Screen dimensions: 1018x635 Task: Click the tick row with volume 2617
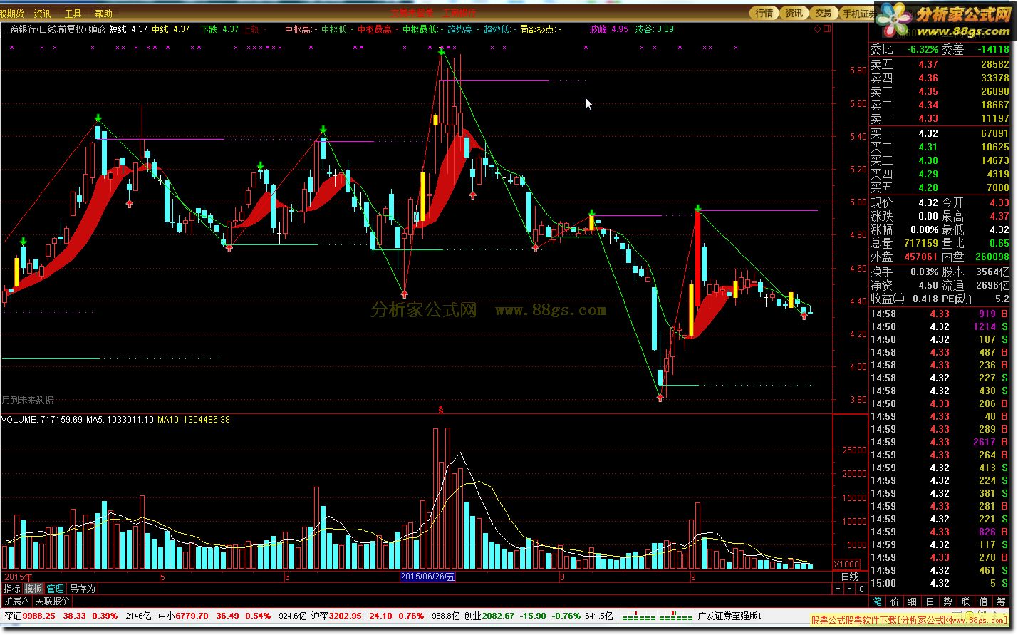940,442
